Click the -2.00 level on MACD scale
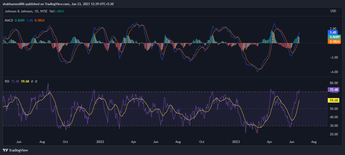 tap(333, 57)
